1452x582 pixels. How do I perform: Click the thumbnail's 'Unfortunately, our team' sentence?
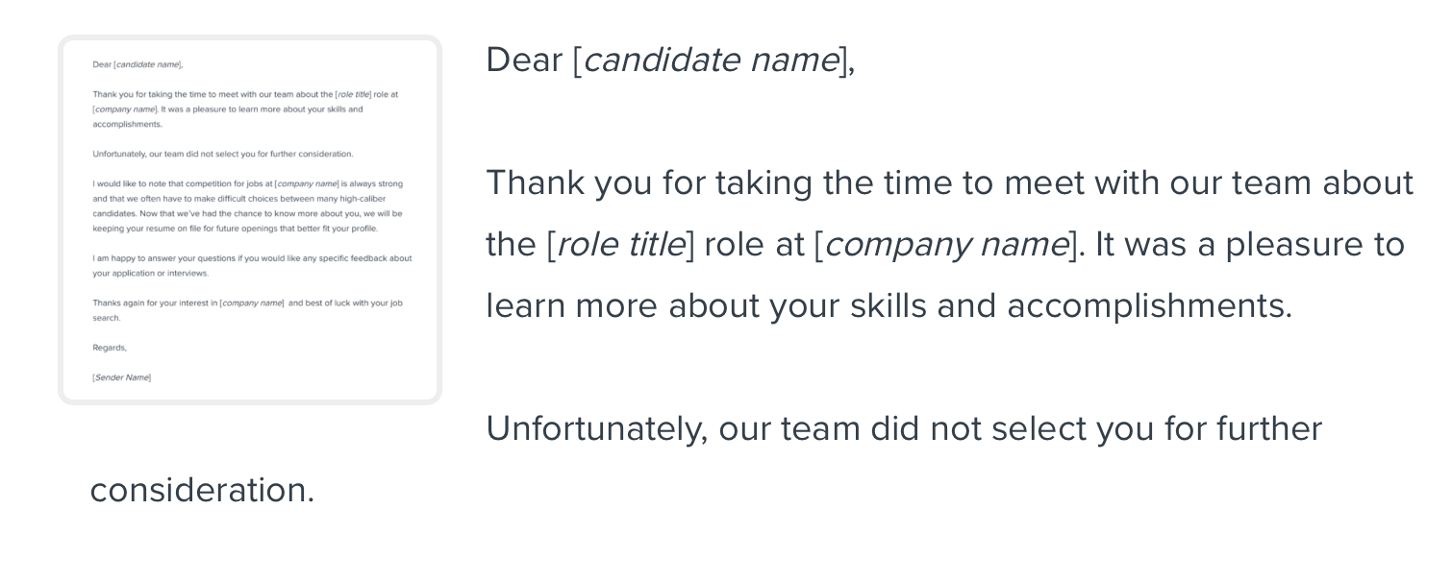click(x=223, y=154)
